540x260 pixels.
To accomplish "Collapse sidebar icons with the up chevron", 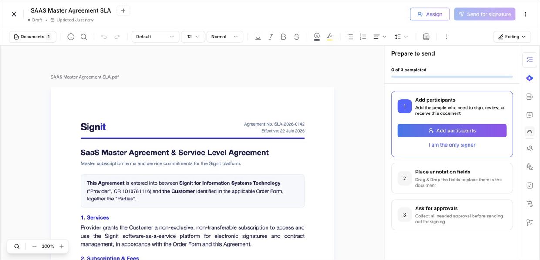I will [x=530, y=131].
